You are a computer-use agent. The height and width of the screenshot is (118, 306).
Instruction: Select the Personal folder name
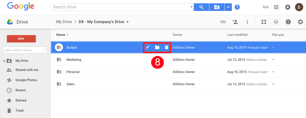click(73, 72)
